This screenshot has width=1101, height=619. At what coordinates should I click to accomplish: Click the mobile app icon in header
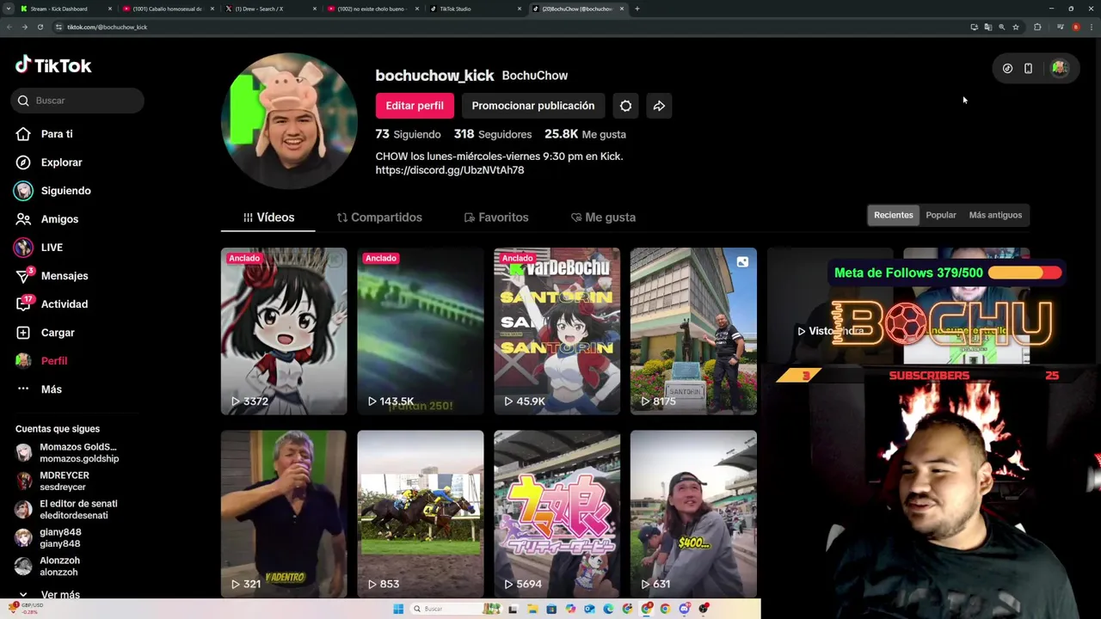pos(1028,68)
